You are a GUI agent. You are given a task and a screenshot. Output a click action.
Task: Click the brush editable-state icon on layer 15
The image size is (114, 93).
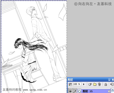tap(74, 91)
